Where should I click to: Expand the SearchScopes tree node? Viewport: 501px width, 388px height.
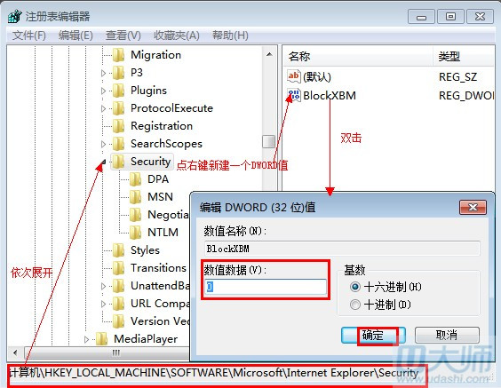(103, 144)
